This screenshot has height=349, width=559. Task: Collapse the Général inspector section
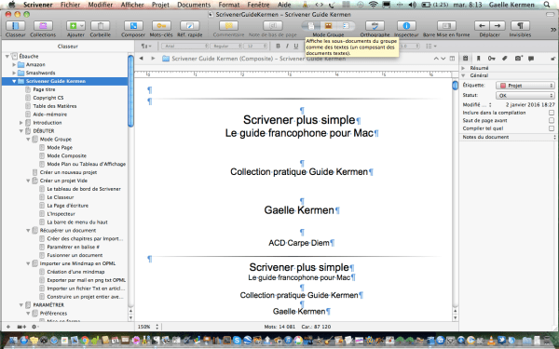(x=463, y=75)
